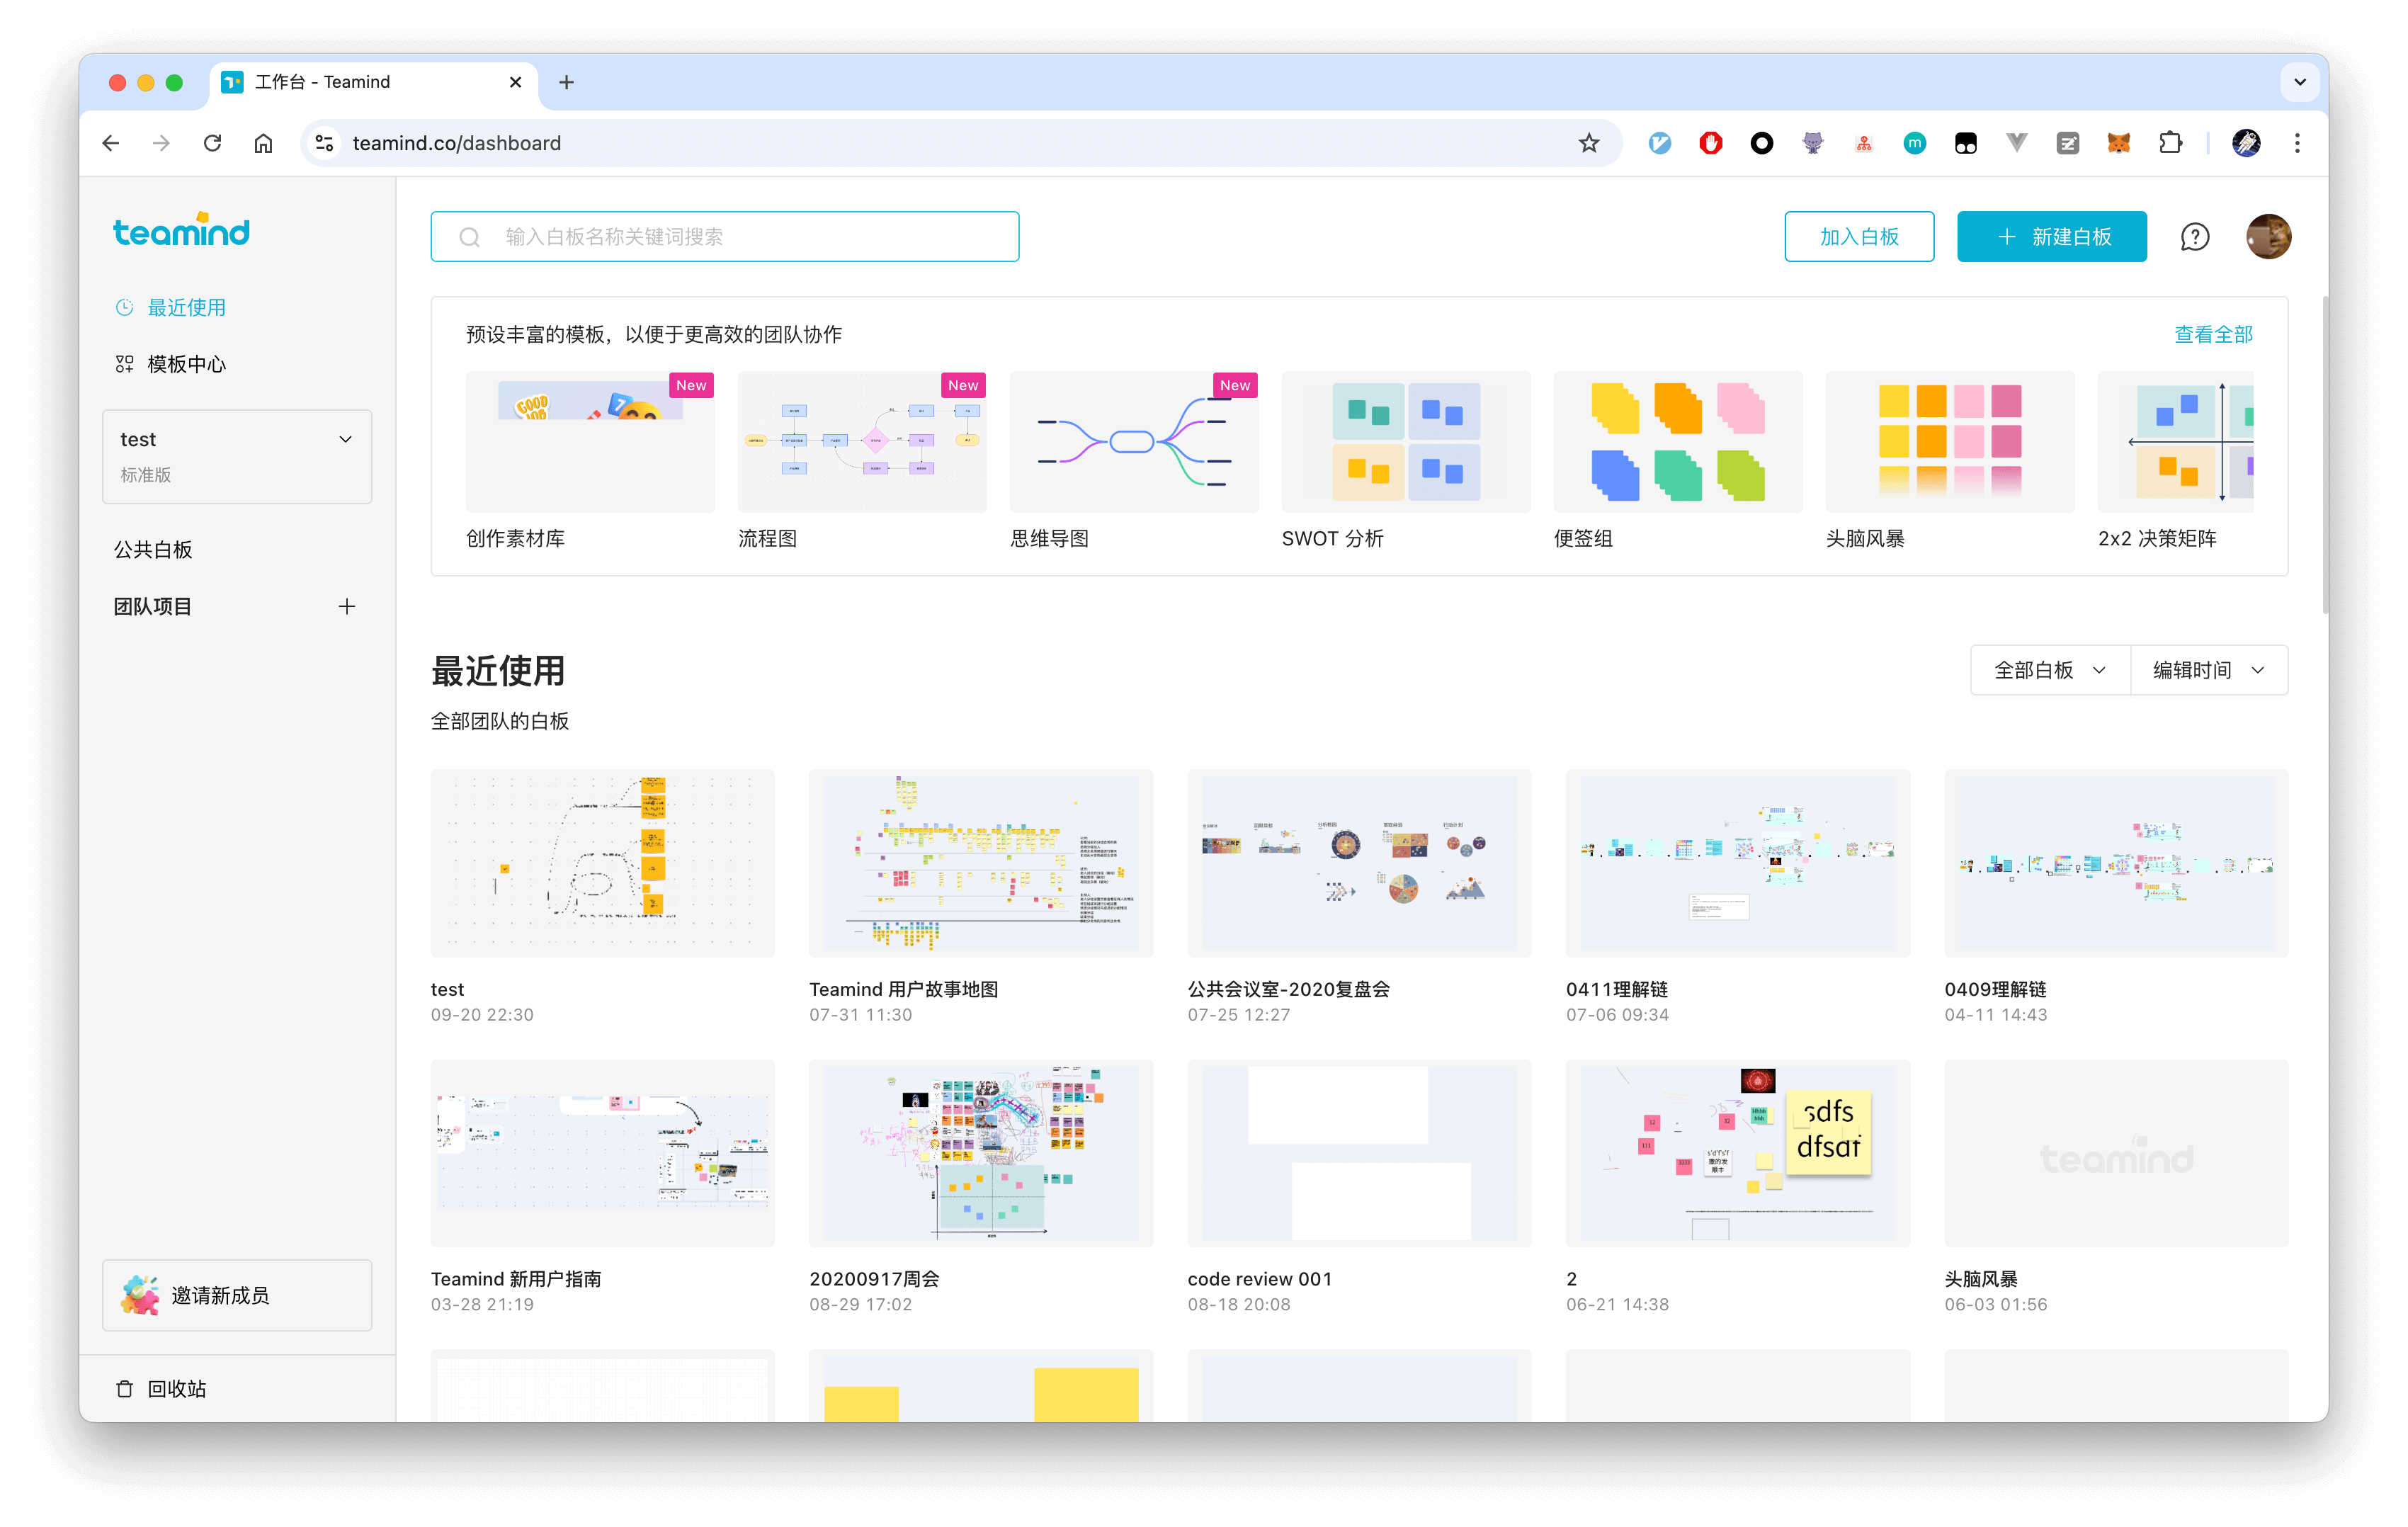This screenshot has height=1527, width=2408.
Task: Click Chrome profile avatar in toolbar
Action: [2246, 143]
